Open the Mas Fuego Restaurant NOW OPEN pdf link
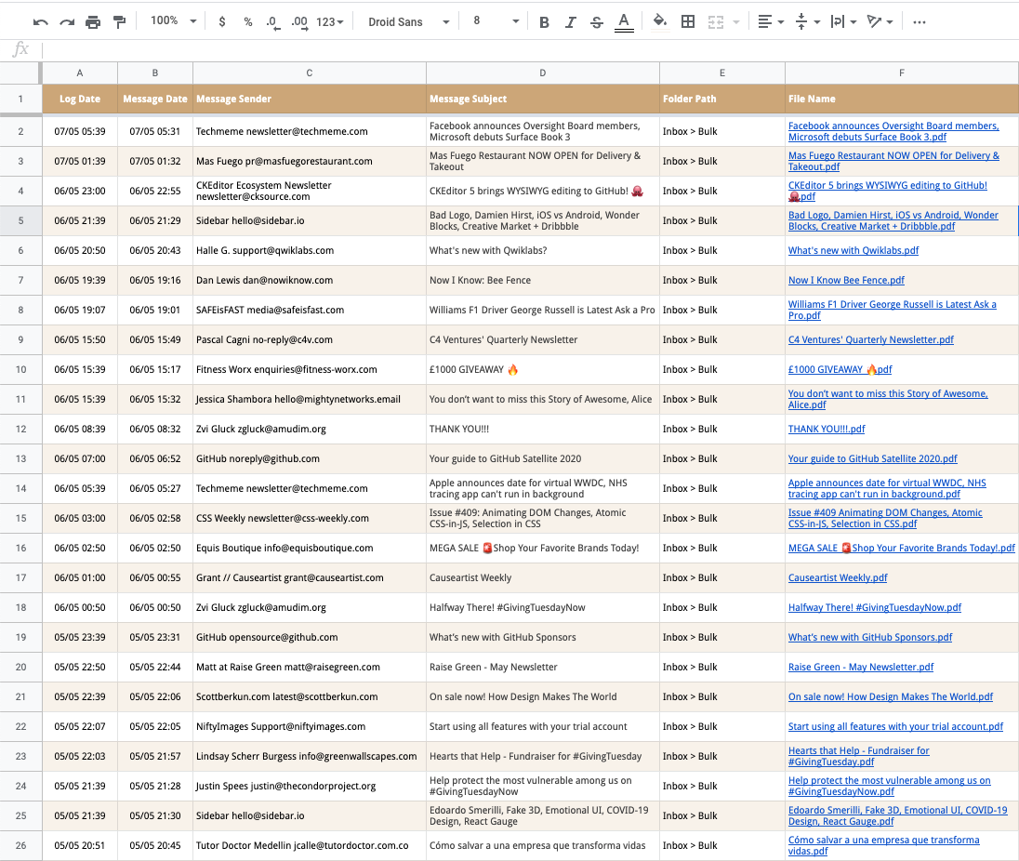 click(893, 161)
